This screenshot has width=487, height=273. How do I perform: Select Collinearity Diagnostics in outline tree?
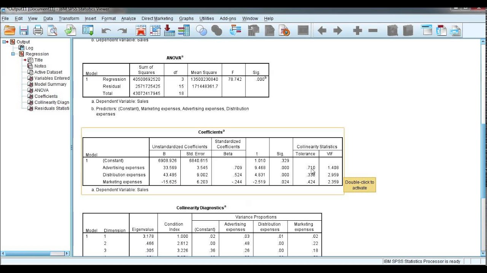[52, 102]
